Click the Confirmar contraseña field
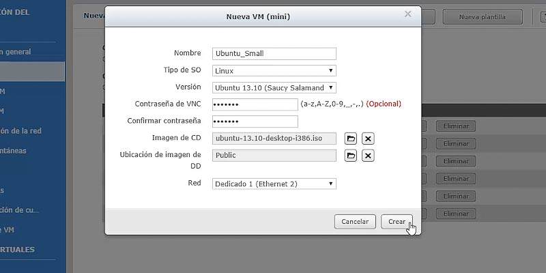 255,121
